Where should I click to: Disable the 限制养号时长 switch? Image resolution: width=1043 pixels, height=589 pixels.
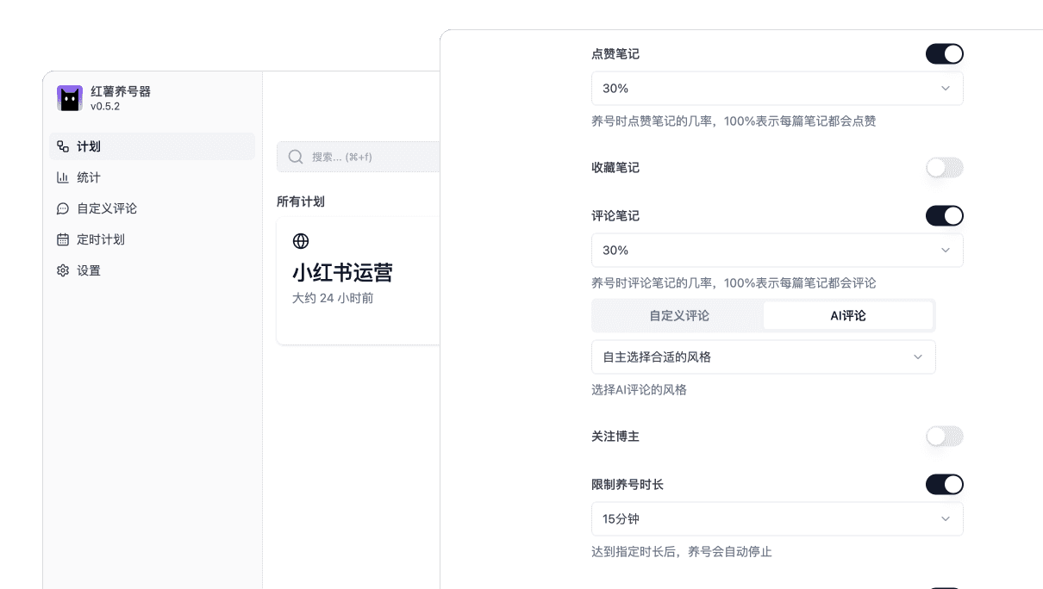945,485
